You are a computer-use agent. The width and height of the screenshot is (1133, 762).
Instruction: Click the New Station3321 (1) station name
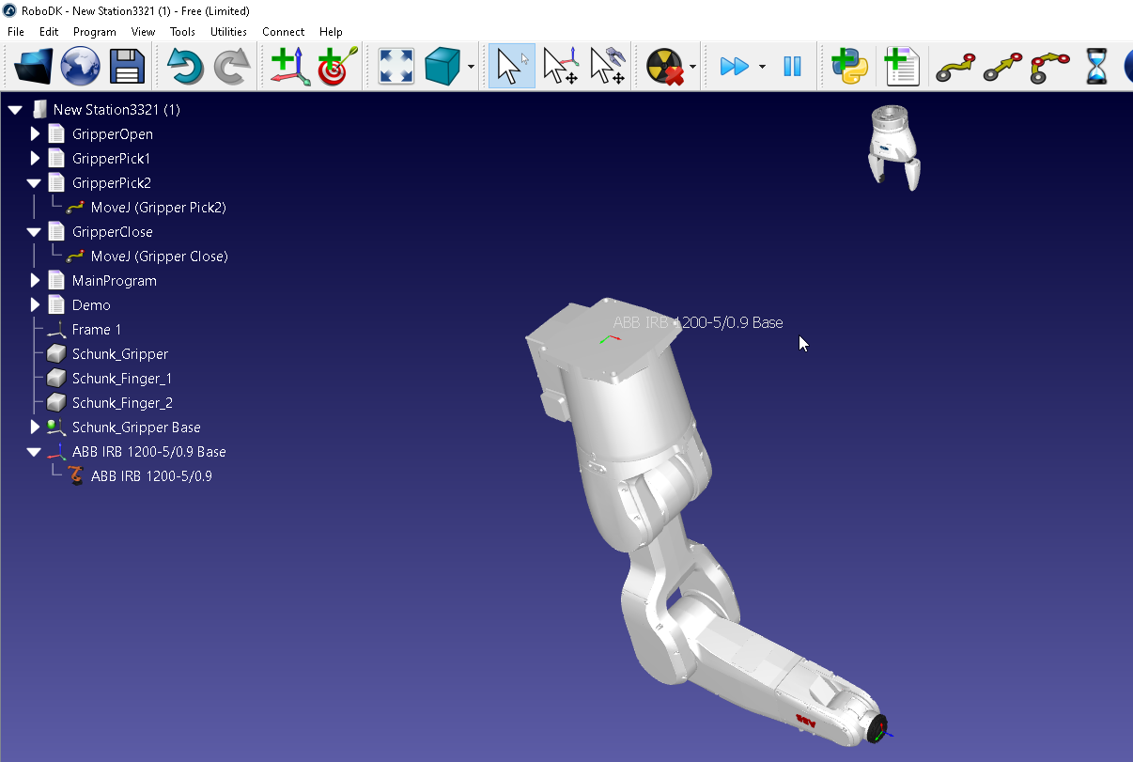116,110
